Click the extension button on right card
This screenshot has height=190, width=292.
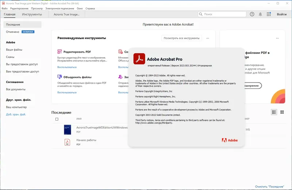[253, 85]
